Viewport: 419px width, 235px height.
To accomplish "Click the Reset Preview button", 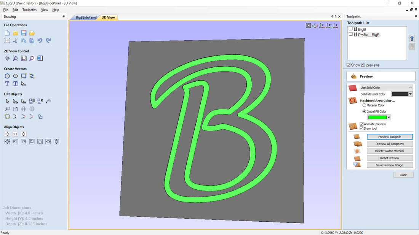I will click(x=389, y=158).
